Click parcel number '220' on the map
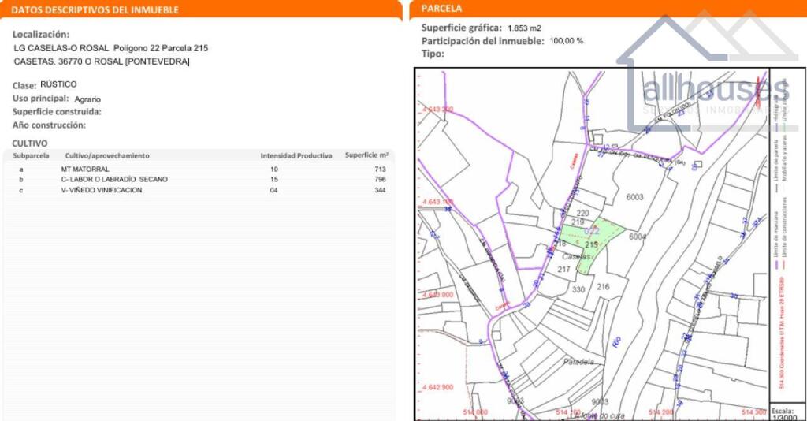 pos(582,213)
